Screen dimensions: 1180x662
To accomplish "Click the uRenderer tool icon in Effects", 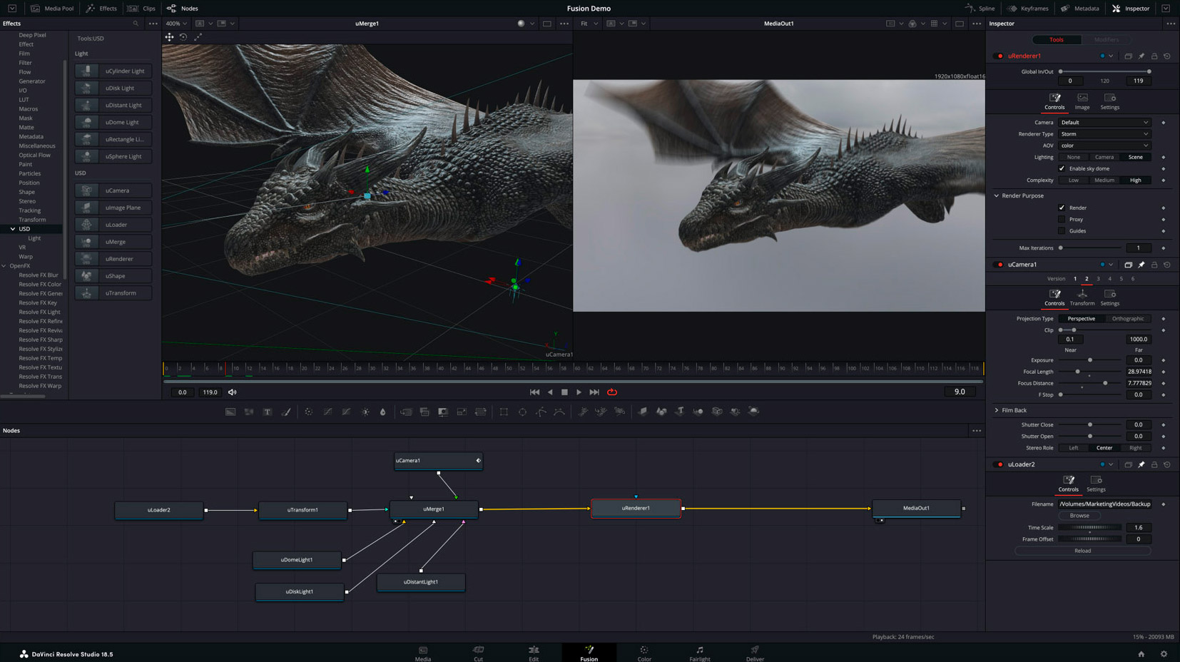I will 87,259.
